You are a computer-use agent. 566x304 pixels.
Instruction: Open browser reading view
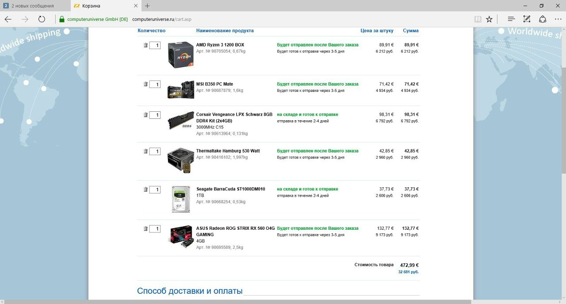pos(478,19)
